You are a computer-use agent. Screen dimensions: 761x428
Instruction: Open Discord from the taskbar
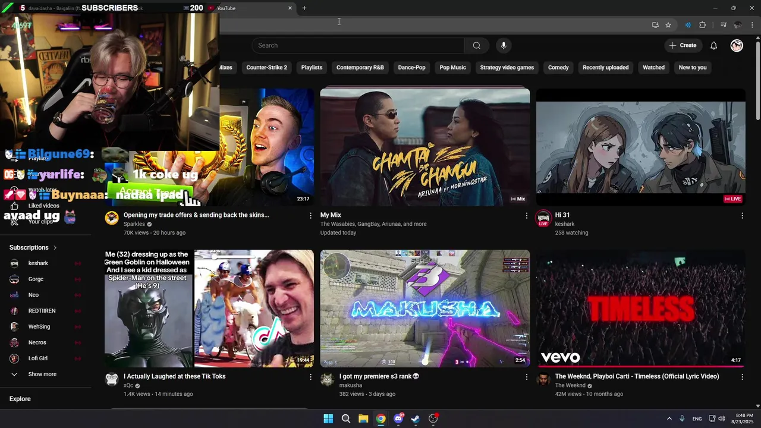click(x=398, y=418)
